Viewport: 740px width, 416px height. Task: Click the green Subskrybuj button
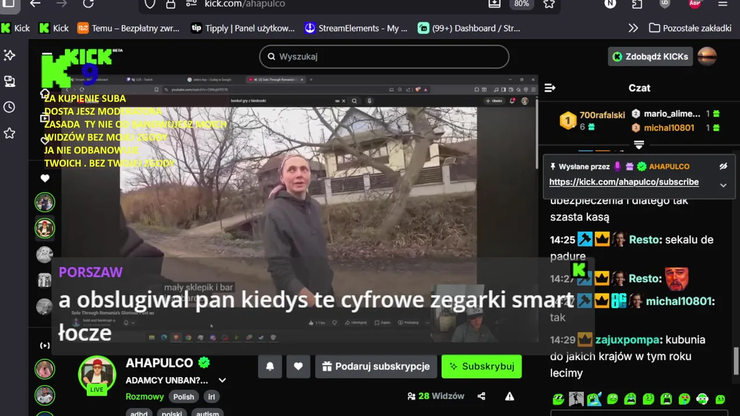coord(482,366)
